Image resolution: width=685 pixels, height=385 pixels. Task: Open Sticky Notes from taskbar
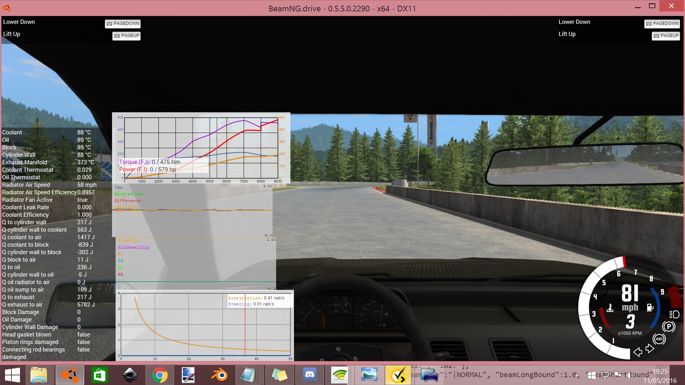click(x=279, y=375)
